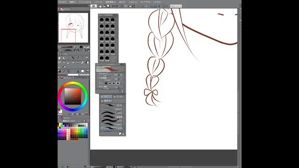This screenshot has width=299, height=168.
Task: Toggle Snap to Grid in command bar
Action: (x=159, y=6)
